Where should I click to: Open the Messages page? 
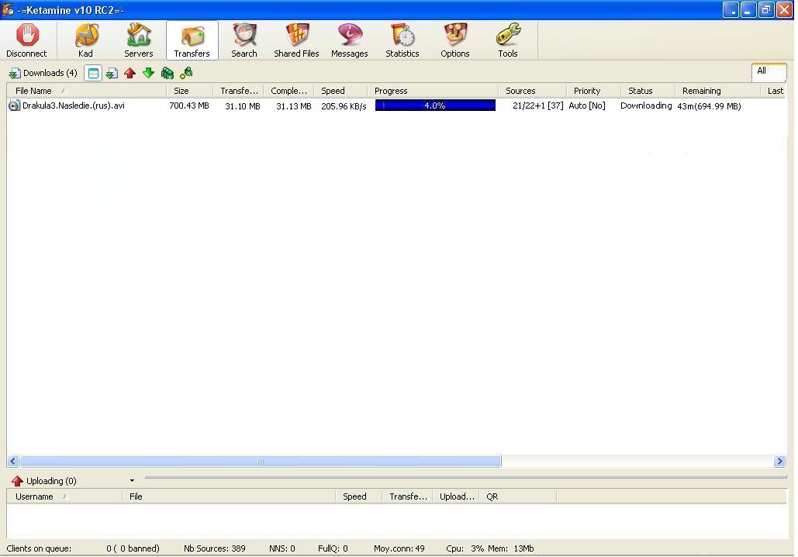(349, 40)
